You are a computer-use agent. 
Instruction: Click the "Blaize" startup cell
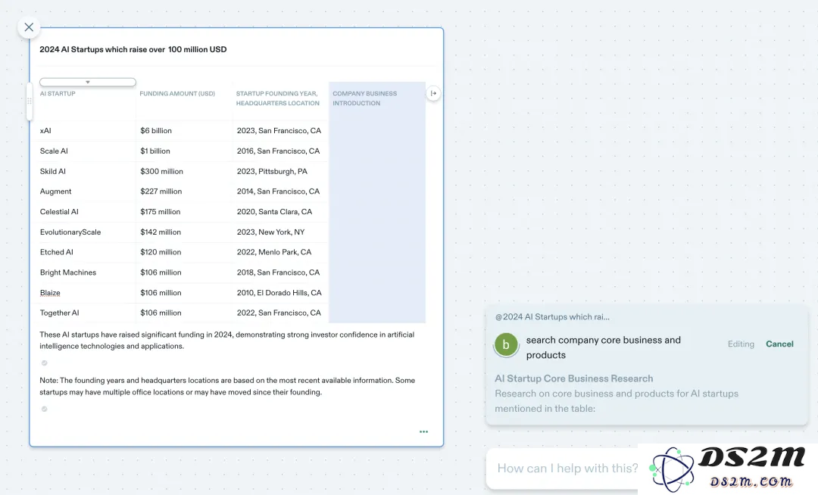coord(50,293)
